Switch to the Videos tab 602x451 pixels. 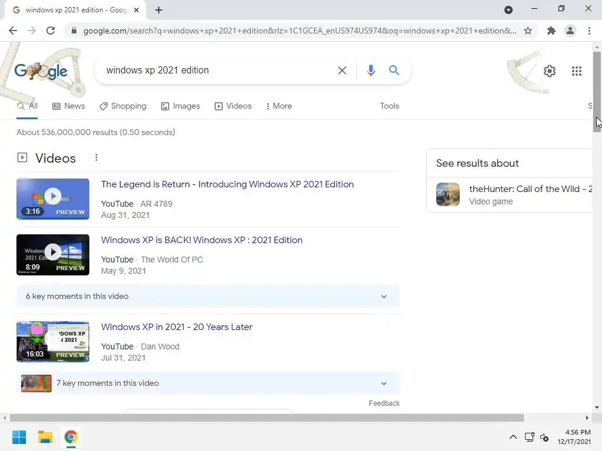tap(233, 106)
